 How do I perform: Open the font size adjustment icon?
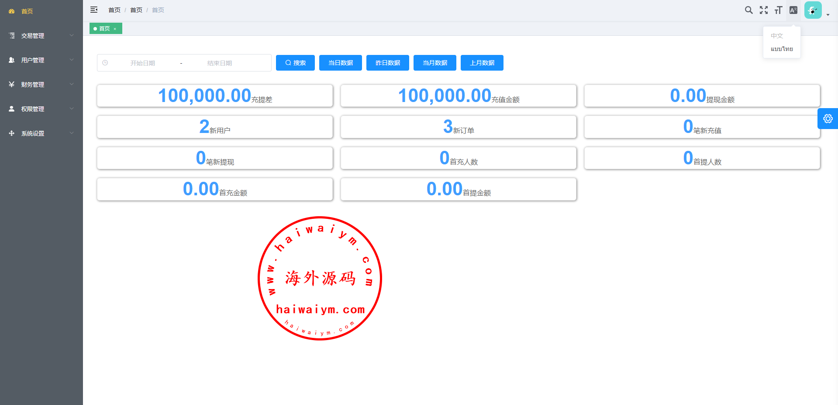778,10
